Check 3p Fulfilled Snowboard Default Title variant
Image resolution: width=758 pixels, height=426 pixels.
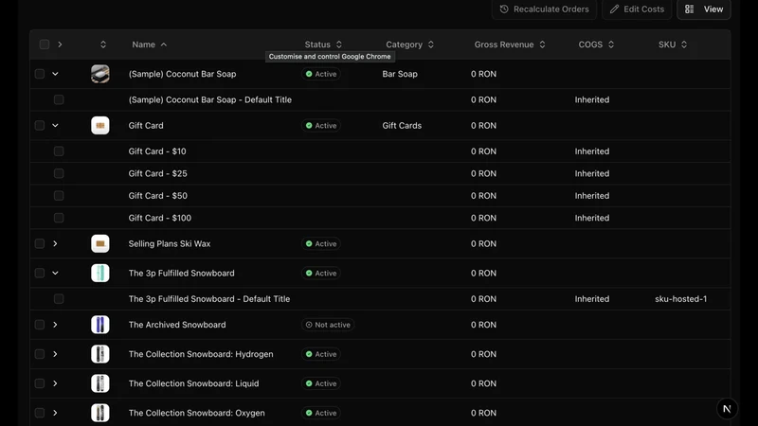[59, 299]
